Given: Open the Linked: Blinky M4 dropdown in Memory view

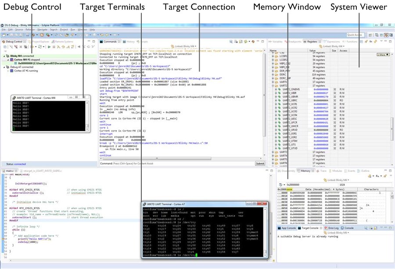Looking at the screenshot, I should [338, 180].
